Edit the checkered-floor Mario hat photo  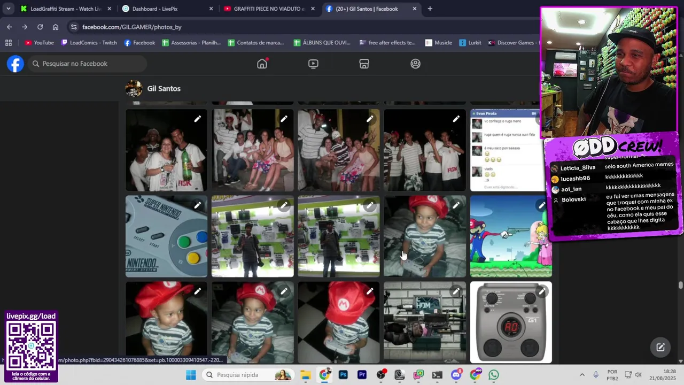point(370,291)
